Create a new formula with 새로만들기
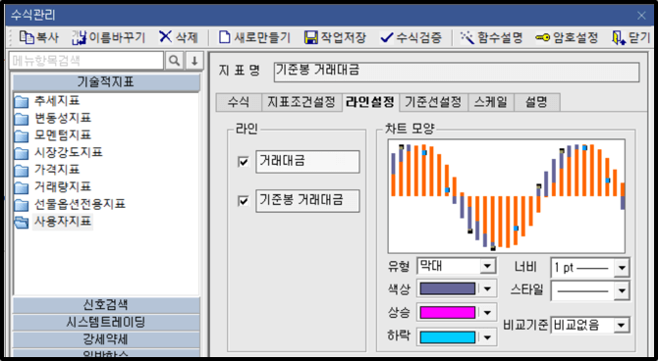This screenshot has width=658, height=361. point(254,37)
